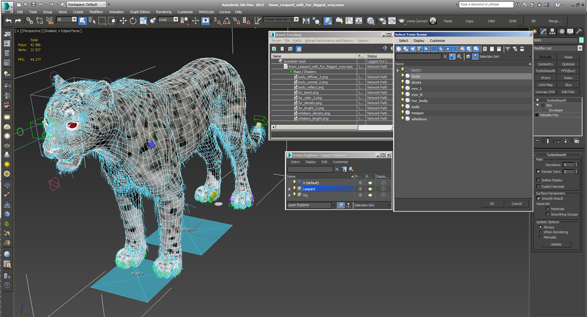This screenshot has height=317, width=587.
Task: Open Display menu in Select From Scene
Action: point(419,41)
